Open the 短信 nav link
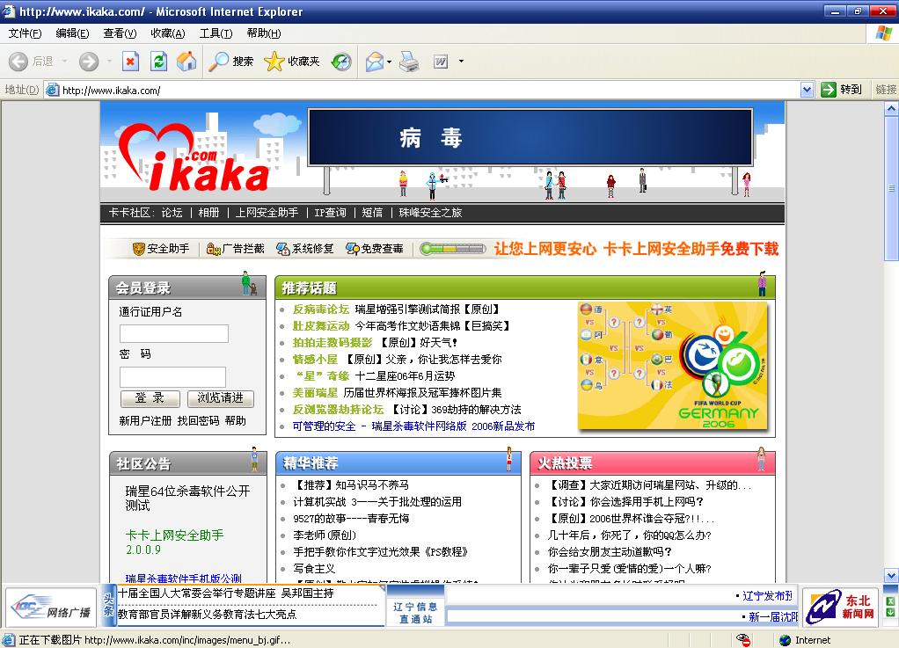This screenshot has width=899, height=648. coord(372,213)
